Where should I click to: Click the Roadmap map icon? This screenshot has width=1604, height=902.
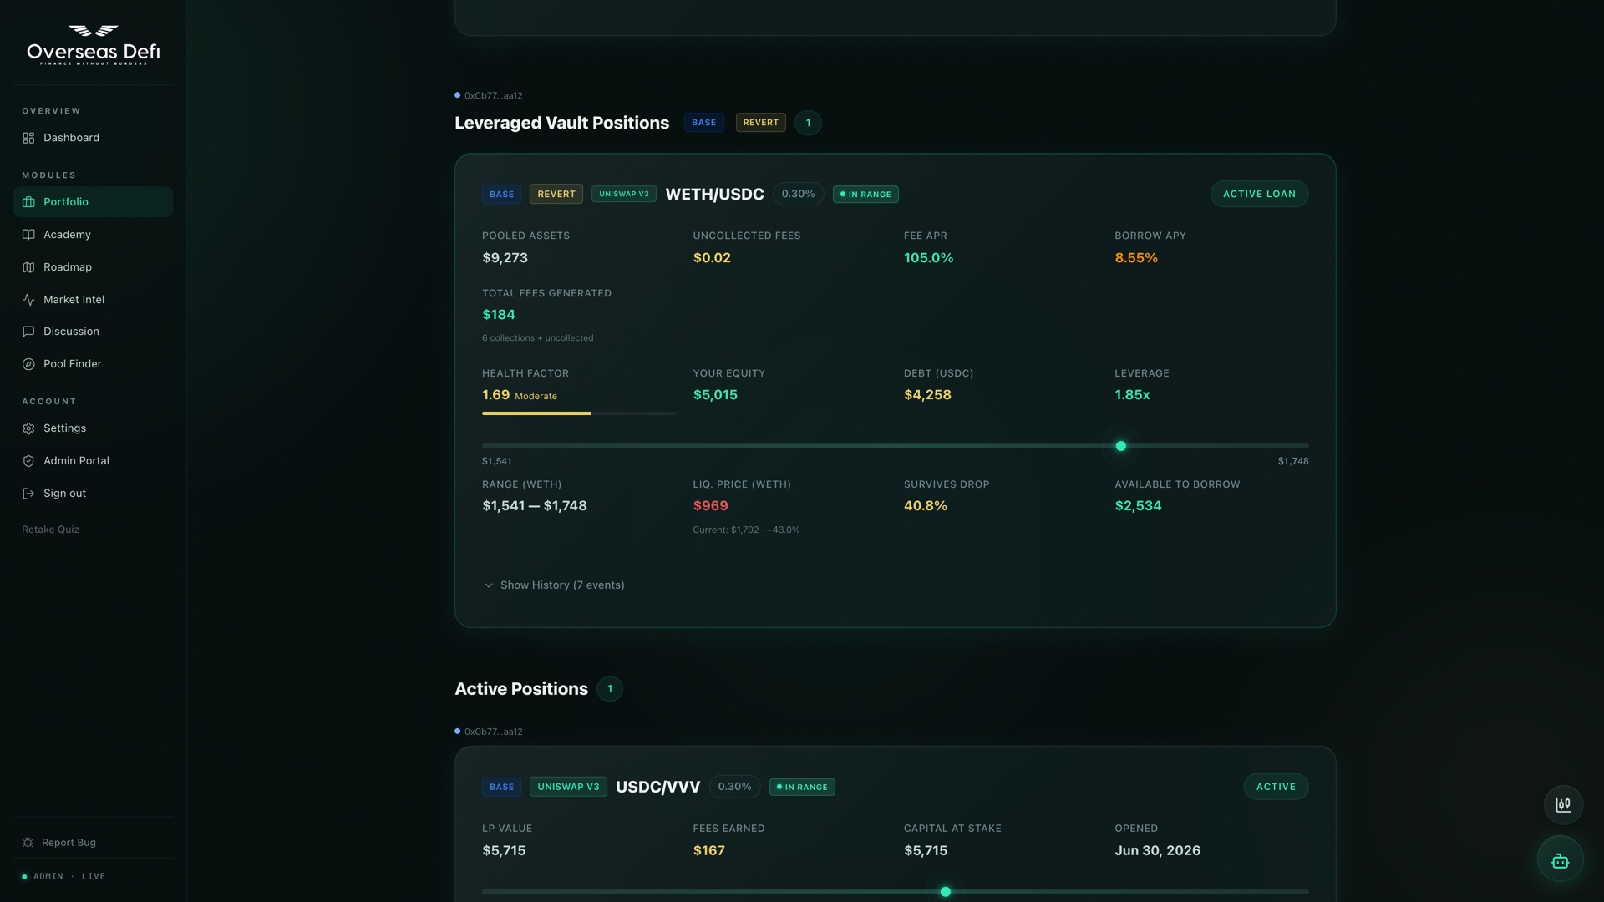28,267
